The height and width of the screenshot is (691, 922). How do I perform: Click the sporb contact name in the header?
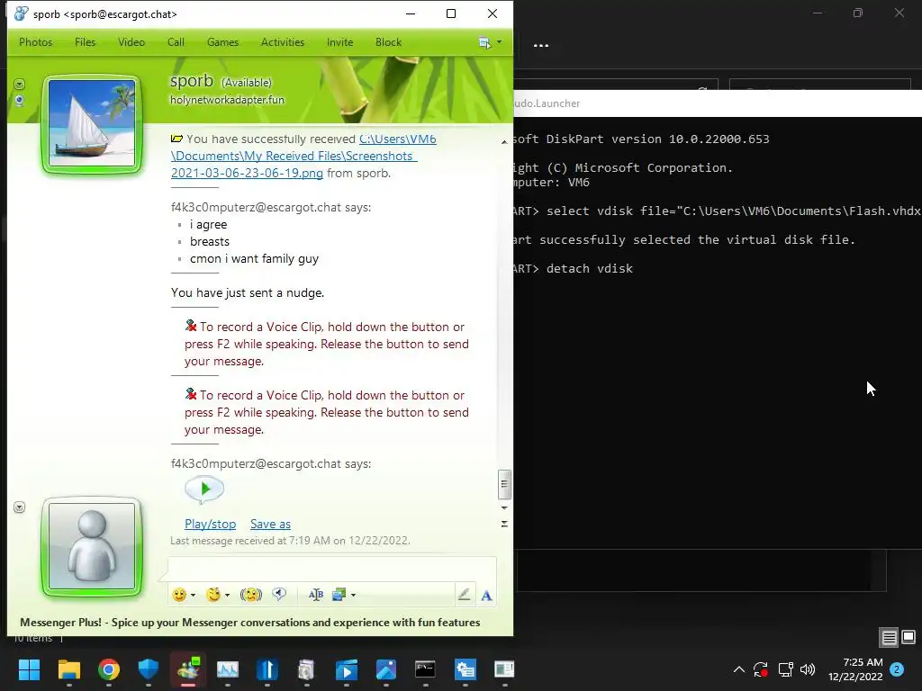click(192, 81)
